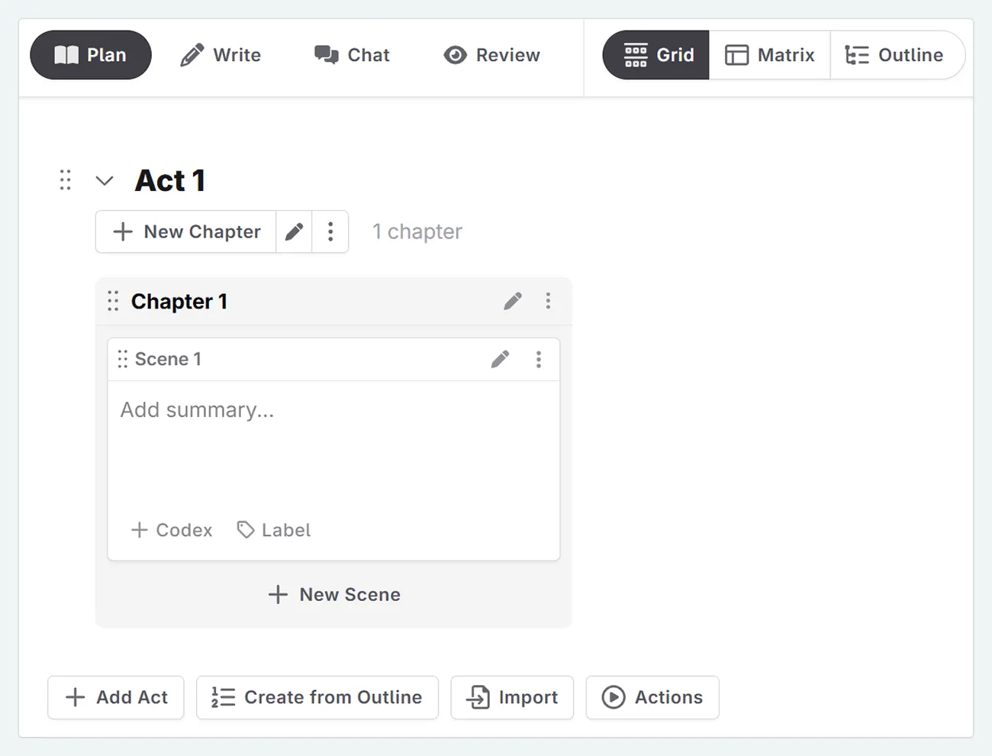Select the pencil icon on Scene 1
Viewport: 992px width, 756px height.
[x=501, y=359]
